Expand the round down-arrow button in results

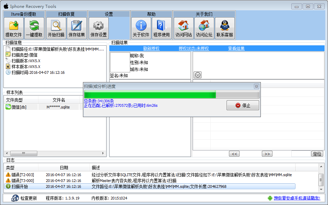click(x=198, y=75)
